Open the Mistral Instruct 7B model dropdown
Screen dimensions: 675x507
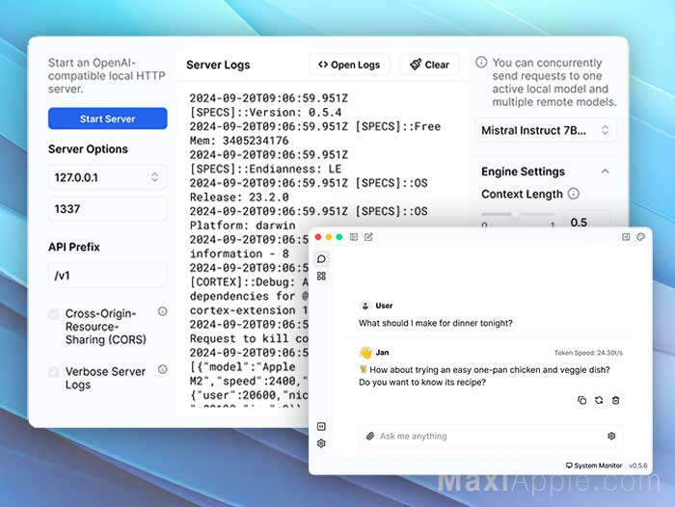point(546,130)
